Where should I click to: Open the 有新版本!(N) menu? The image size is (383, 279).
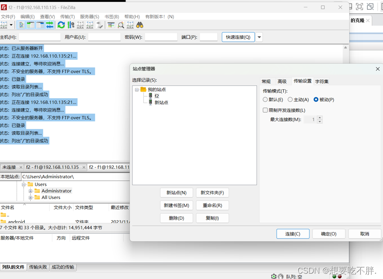tap(159, 16)
